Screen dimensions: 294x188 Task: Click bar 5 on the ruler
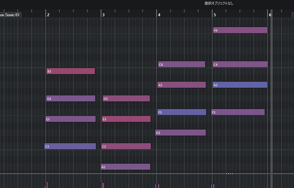point(215,15)
